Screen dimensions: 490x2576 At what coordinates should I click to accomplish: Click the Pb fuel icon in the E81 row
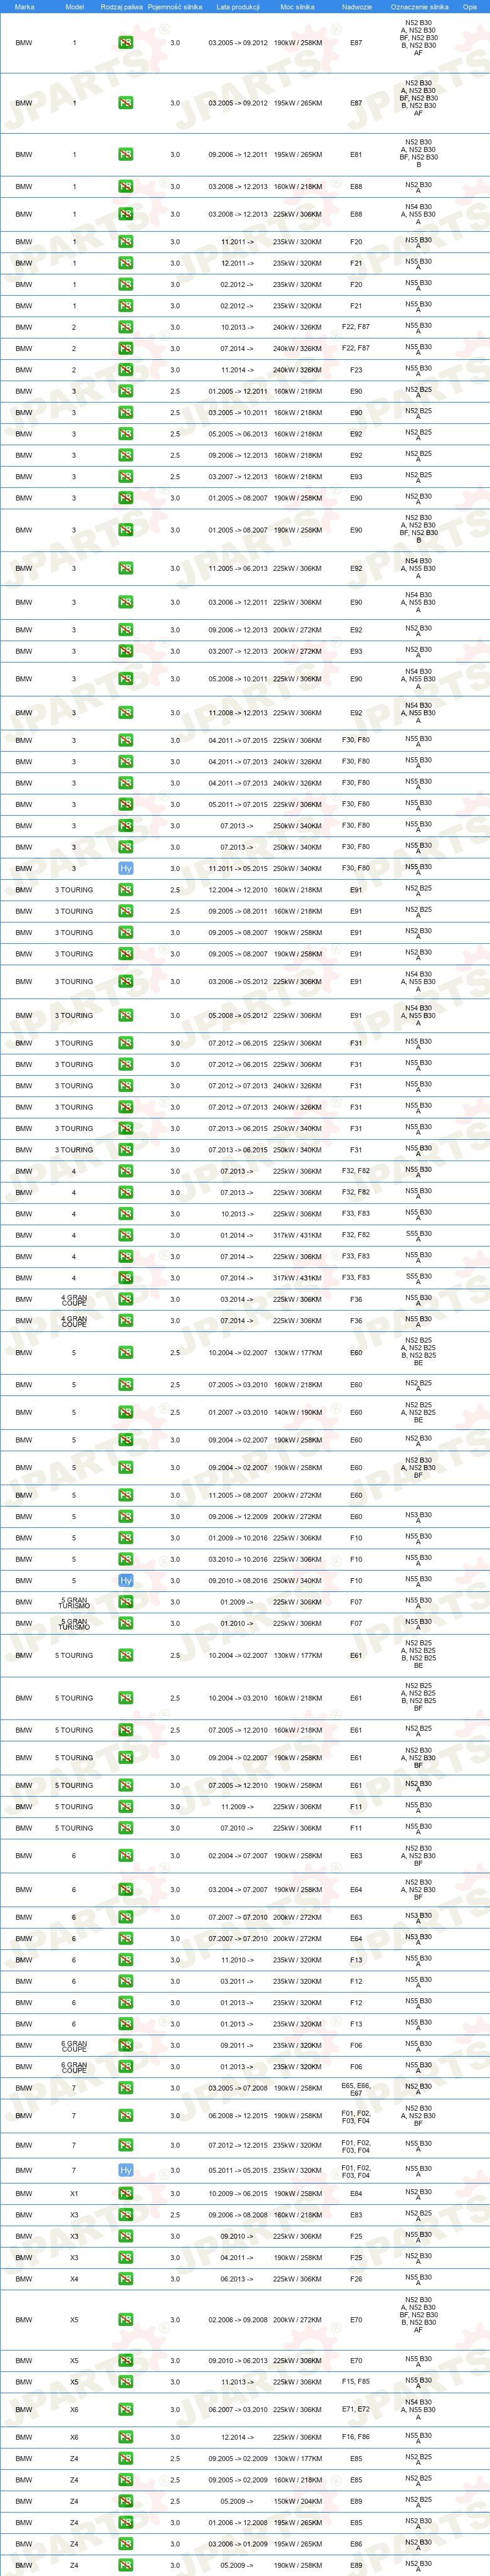(126, 154)
